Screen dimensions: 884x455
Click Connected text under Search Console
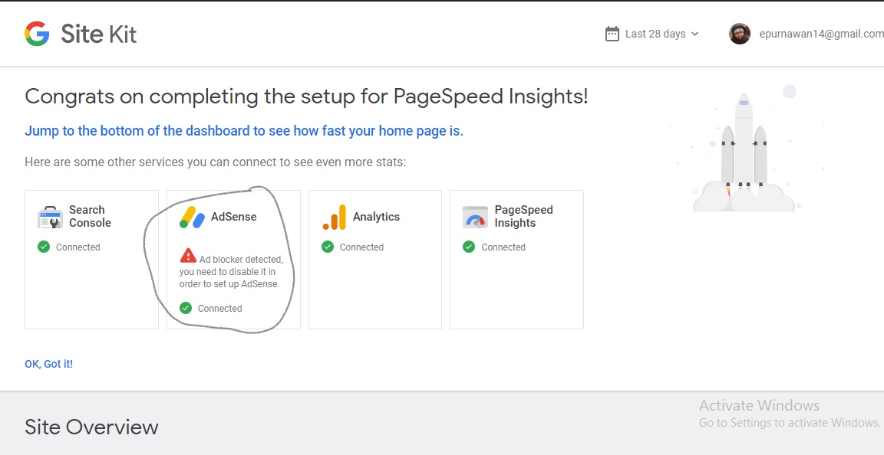point(78,247)
